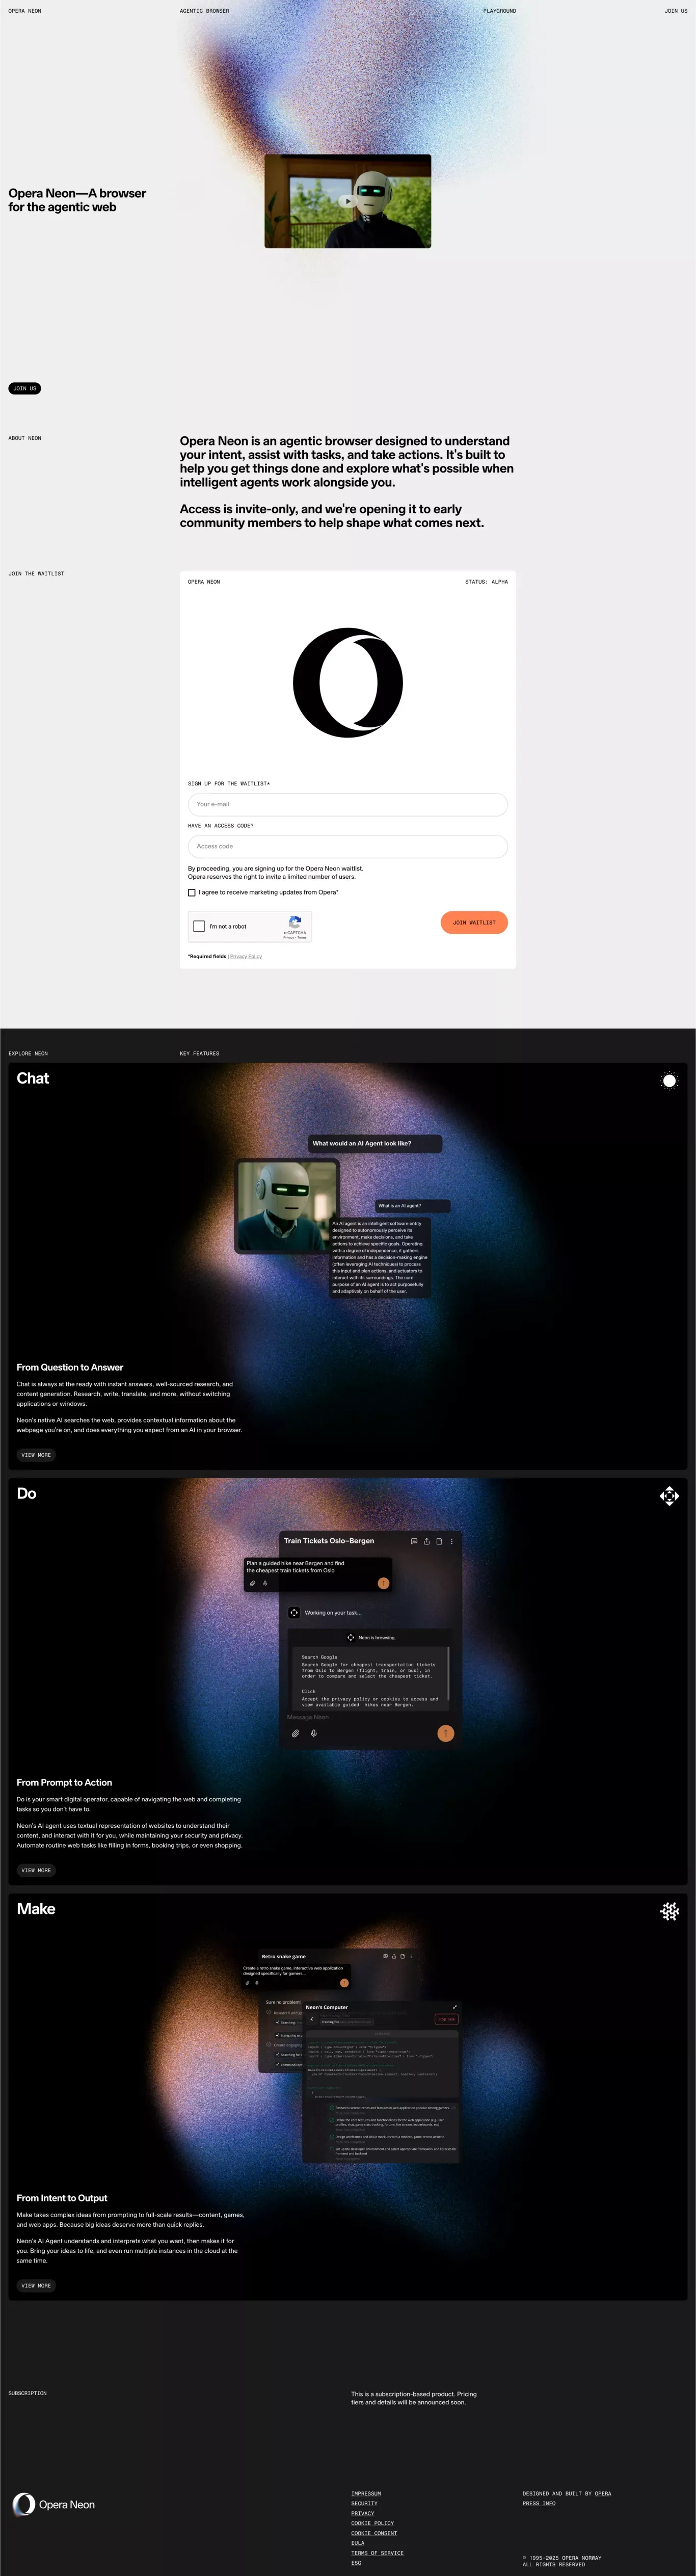This screenshot has width=696, height=2576.
Task: Open three-dot menu in Train Tickets panel
Action: [452, 1541]
